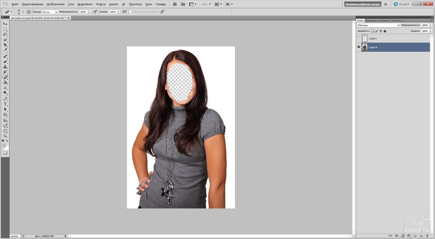Click the background color swatch
Image resolution: width=435 pixels, height=239 pixels.
(6, 148)
